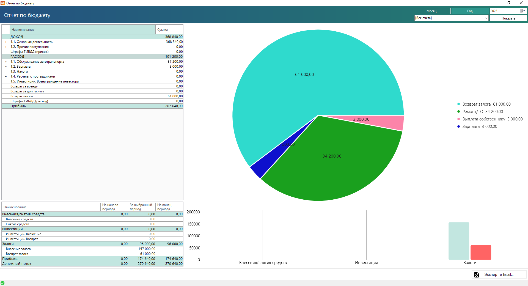Expand 1.2. Прочие поступления row
This screenshot has height=286, width=528.
(x=6, y=47)
